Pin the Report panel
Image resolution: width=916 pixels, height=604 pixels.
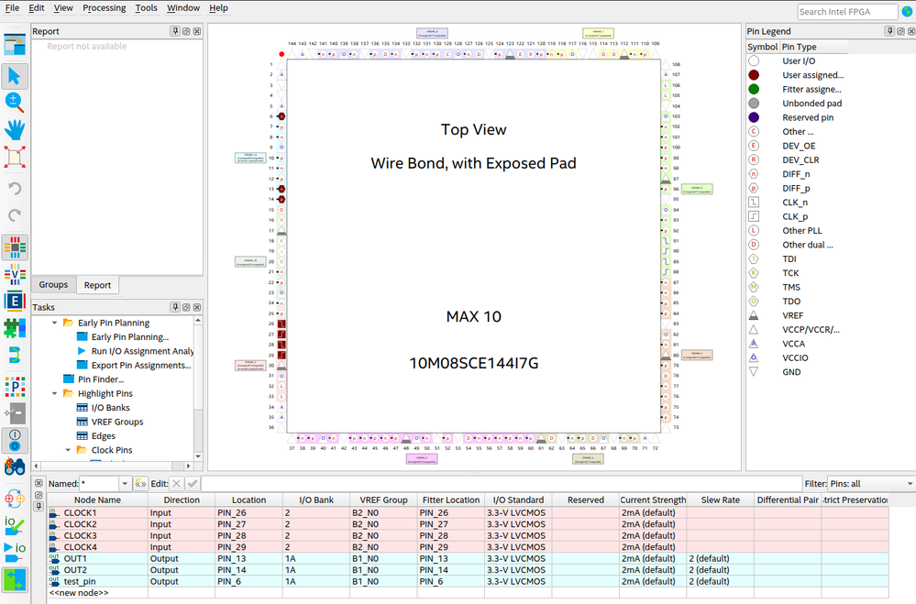pos(175,31)
